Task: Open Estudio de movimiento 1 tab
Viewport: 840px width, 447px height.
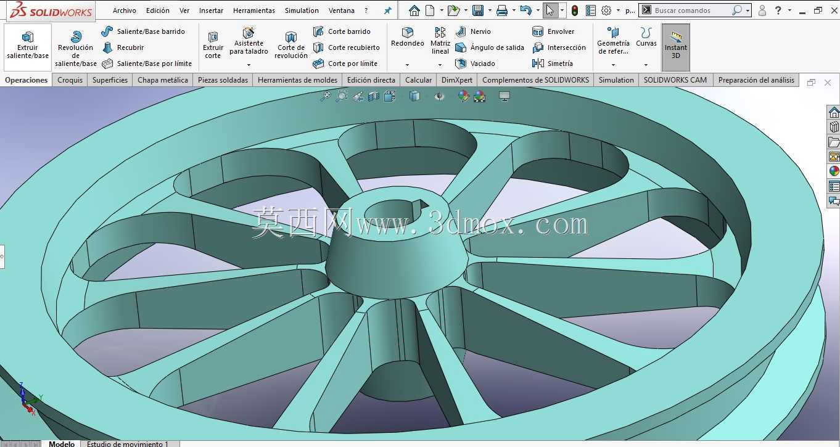Action: [128, 443]
